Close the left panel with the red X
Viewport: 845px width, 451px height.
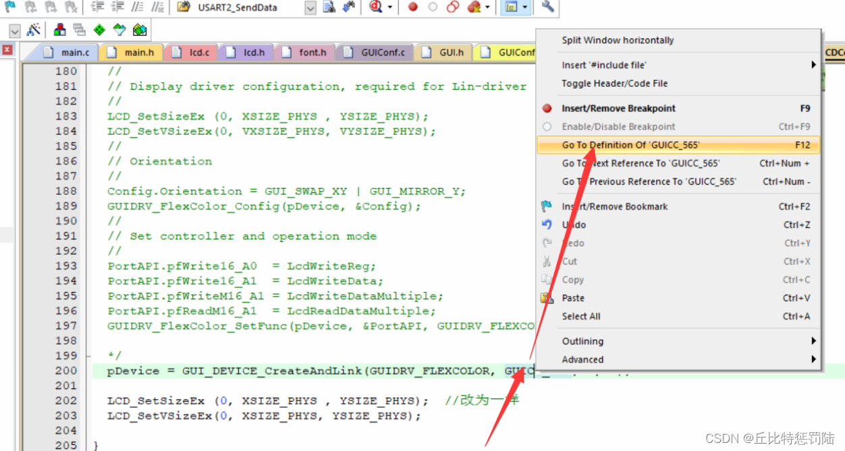pyautogui.click(x=7, y=49)
